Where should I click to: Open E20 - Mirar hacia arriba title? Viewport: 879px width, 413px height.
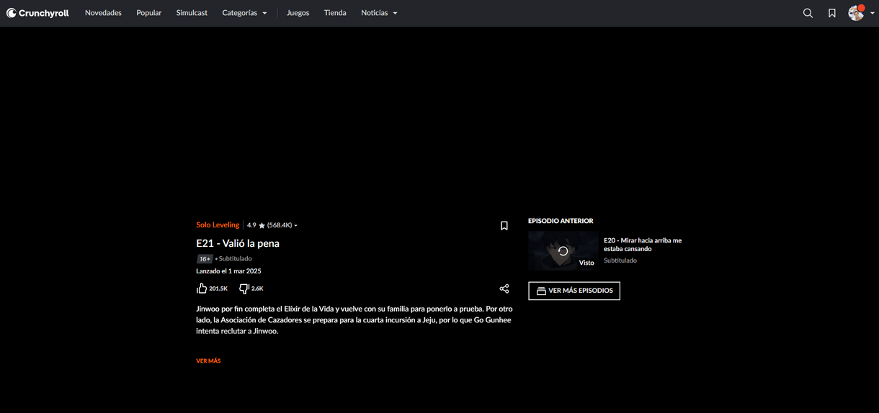click(x=643, y=245)
